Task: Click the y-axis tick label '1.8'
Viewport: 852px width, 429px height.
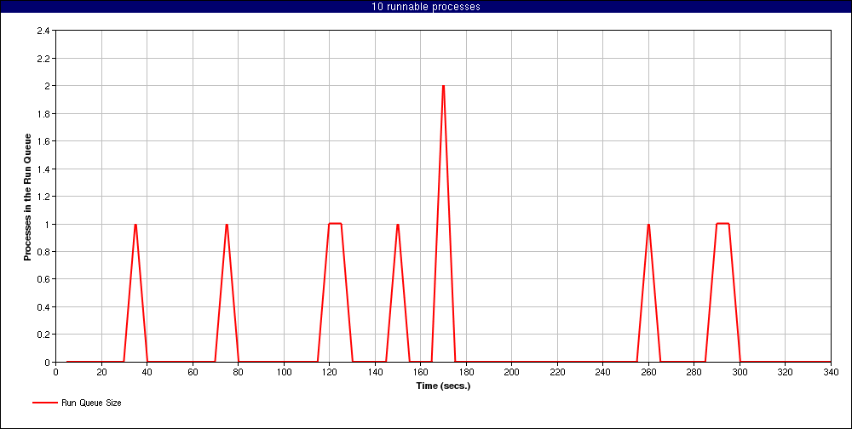Action: 43,114
